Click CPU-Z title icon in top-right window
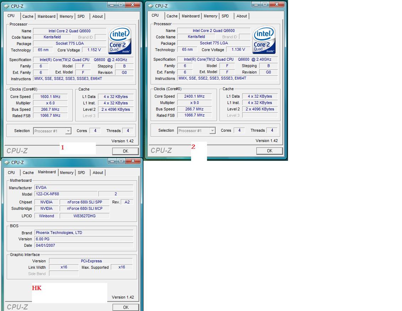This screenshot has height=311, width=402. 151,6
